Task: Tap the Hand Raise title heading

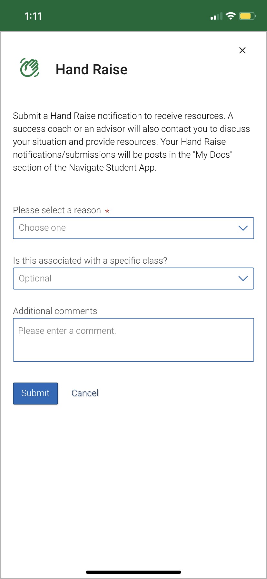Action: [92, 69]
